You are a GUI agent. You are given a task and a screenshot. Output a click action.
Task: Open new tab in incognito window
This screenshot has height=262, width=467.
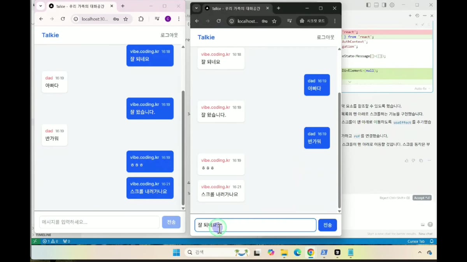(x=279, y=8)
